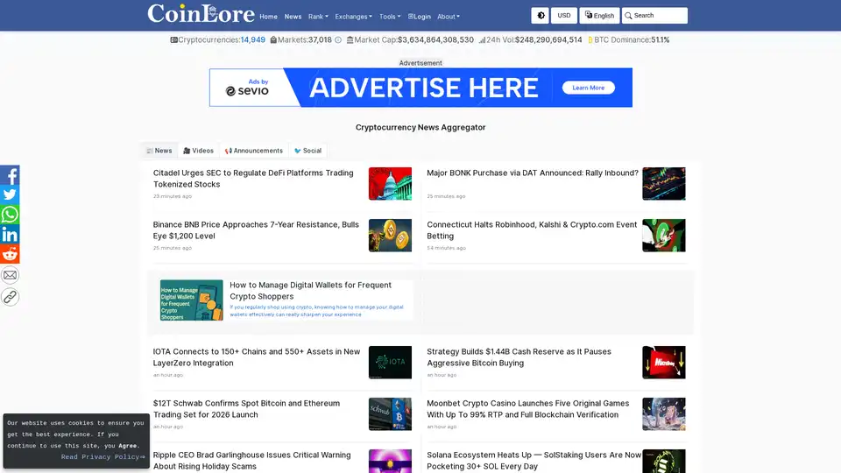The height and width of the screenshot is (473, 841).
Task: Click Digital Wallets sponsored thumbnail
Action: tap(192, 300)
